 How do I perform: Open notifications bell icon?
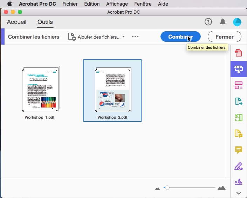pyautogui.click(x=222, y=22)
